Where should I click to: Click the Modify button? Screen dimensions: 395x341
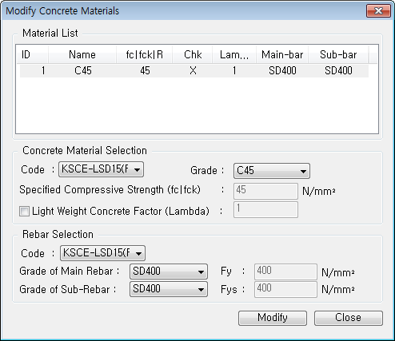273,318
